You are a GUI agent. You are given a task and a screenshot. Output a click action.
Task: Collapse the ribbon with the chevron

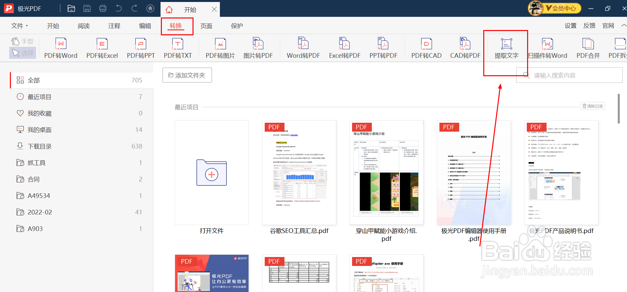(623, 25)
